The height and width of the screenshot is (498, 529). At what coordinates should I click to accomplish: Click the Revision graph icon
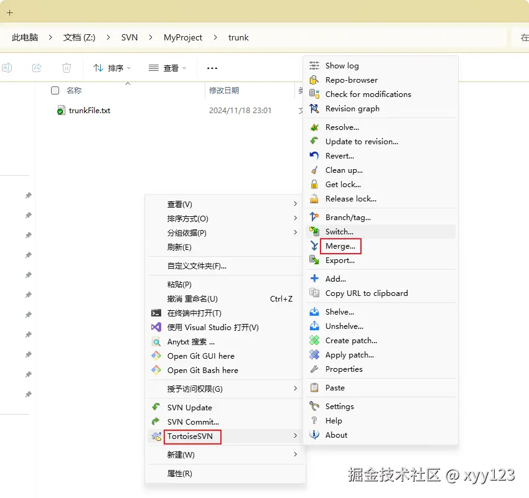[314, 109]
